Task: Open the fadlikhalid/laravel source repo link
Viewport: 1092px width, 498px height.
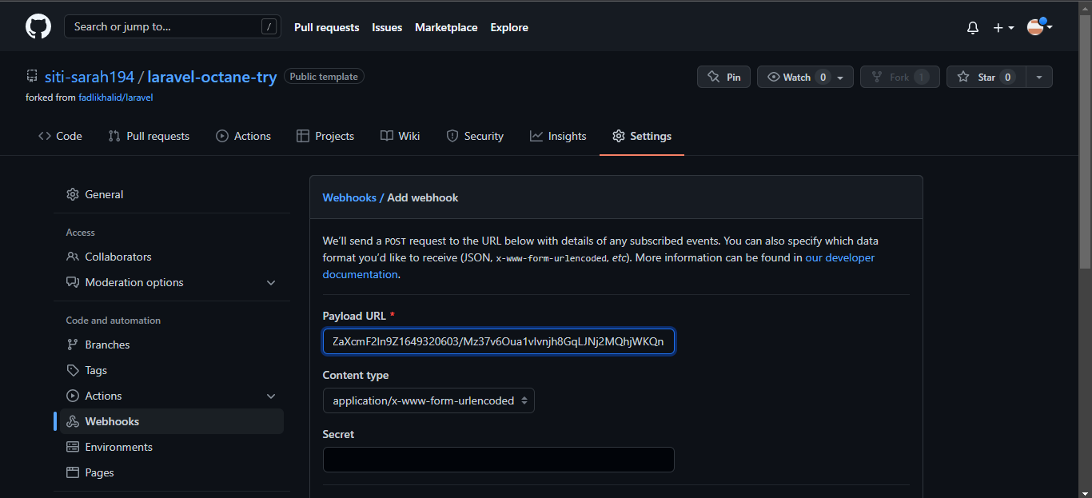Action: tap(115, 98)
